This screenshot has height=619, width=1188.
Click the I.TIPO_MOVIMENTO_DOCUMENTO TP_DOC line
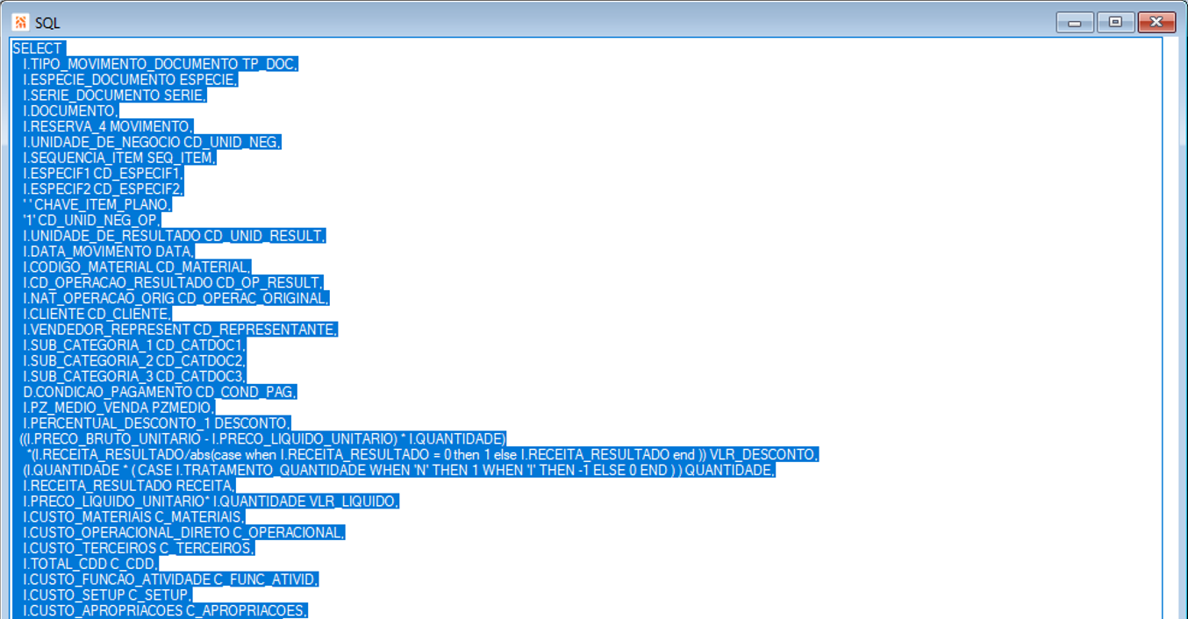(x=161, y=64)
